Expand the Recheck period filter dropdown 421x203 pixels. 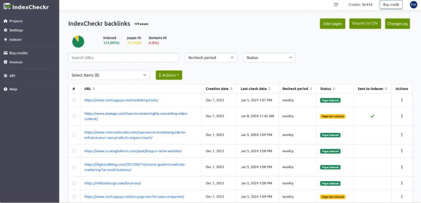(x=211, y=58)
